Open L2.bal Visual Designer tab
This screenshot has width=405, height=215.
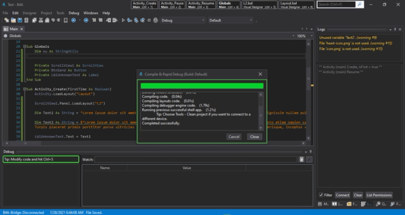(x=259, y=5)
